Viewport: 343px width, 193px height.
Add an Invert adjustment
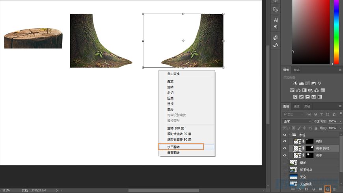tap(295, 97)
